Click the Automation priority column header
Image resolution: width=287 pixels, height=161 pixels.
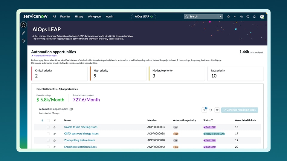pos(184,120)
